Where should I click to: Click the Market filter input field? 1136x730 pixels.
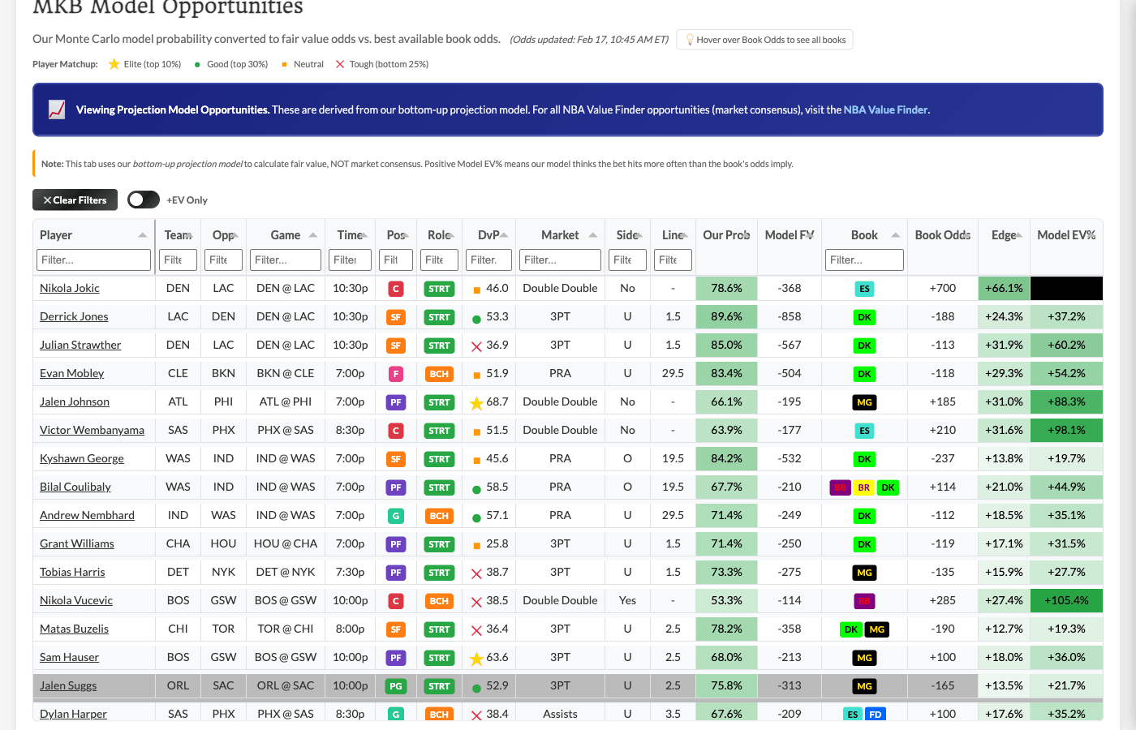point(559,260)
